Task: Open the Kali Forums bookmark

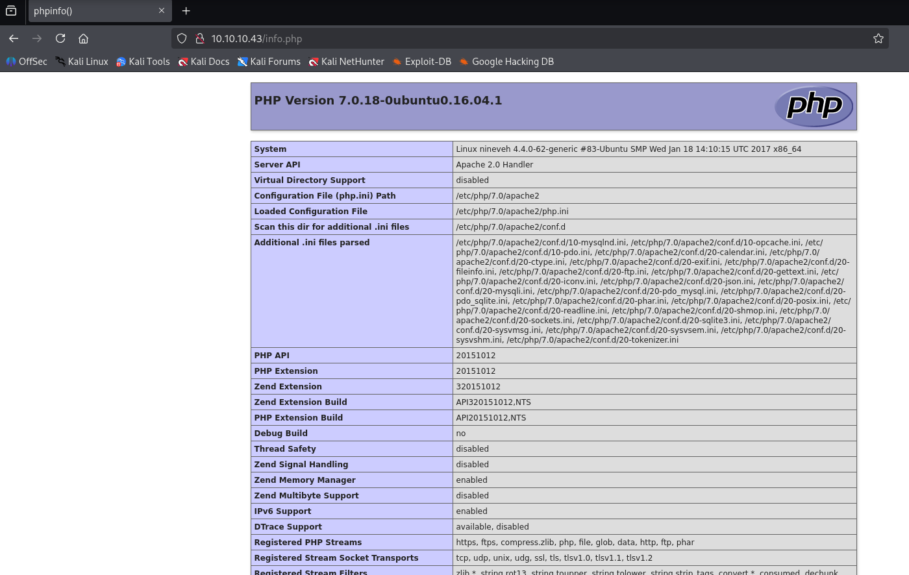Action: (269, 62)
